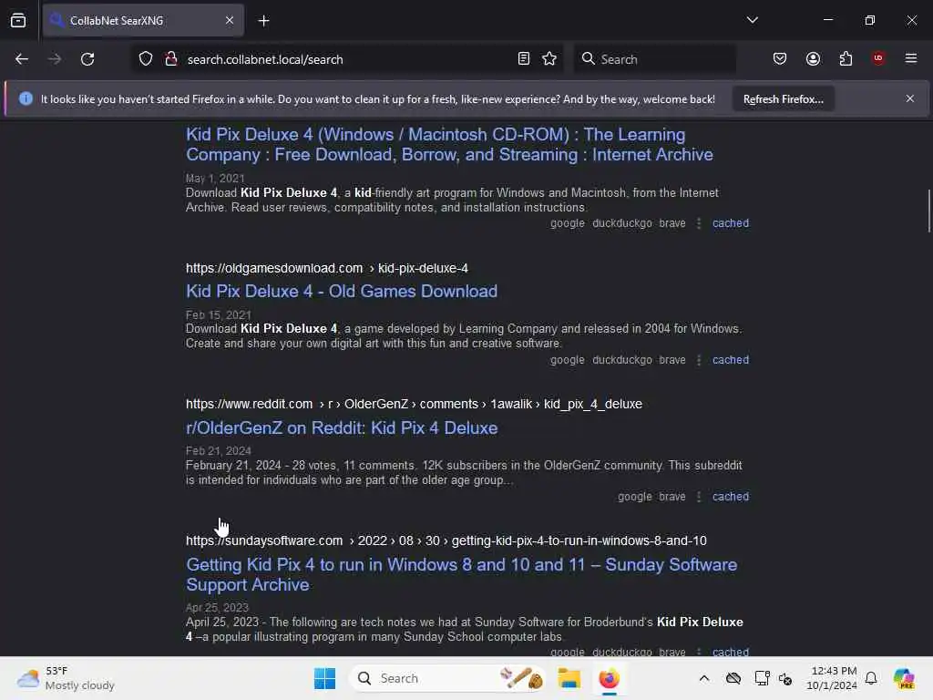Open the weather widget
The height and width of the screenshot is (700, 933).
[x=66, y=678]
